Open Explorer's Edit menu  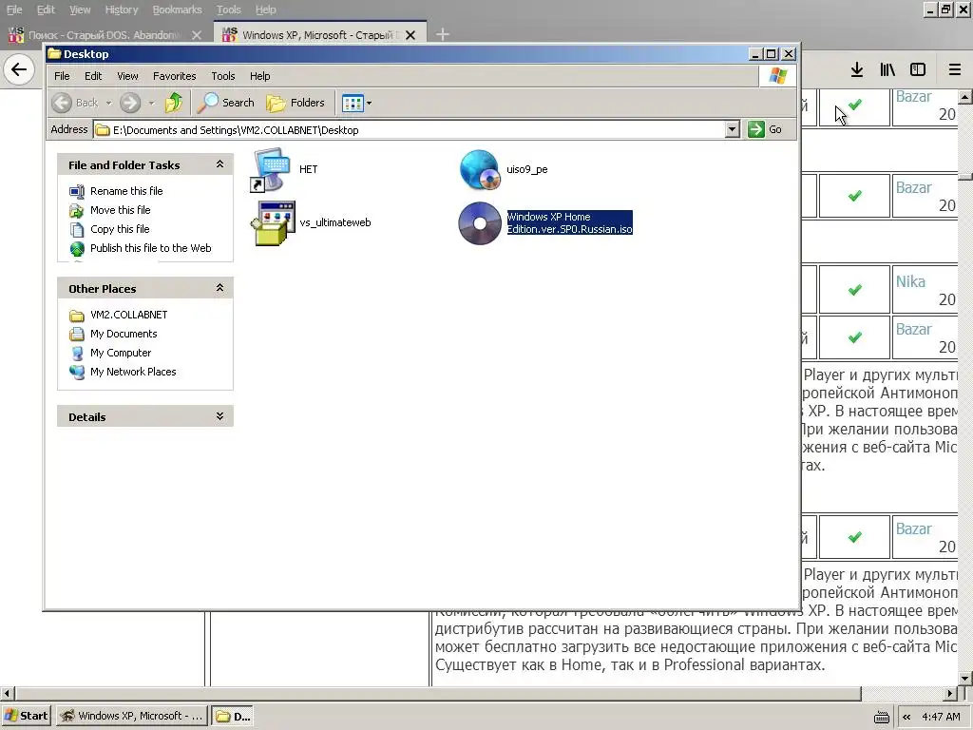coord(93,76)
